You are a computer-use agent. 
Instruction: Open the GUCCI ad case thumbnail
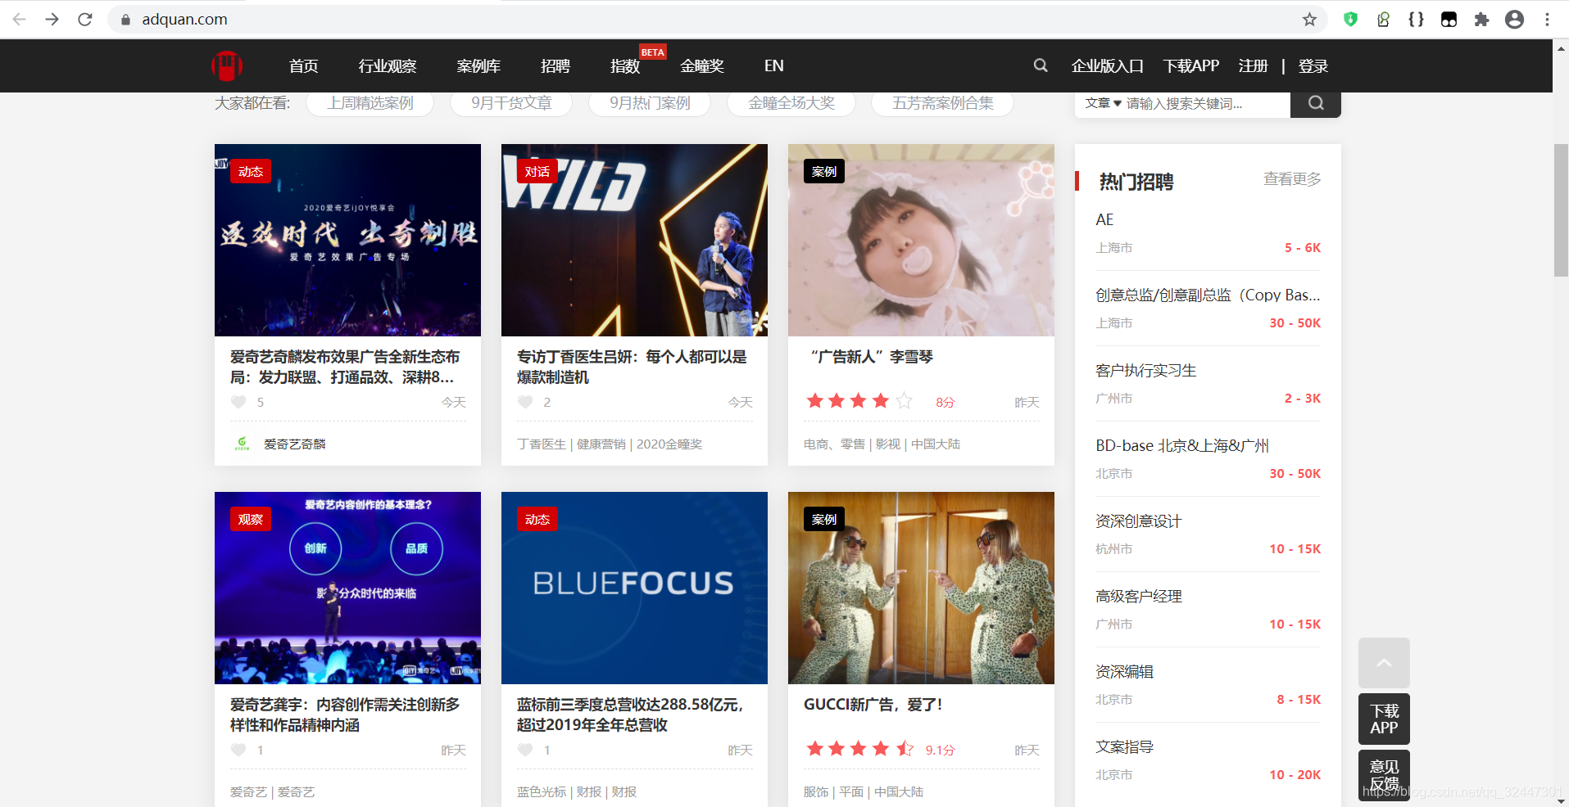(921, 588)
